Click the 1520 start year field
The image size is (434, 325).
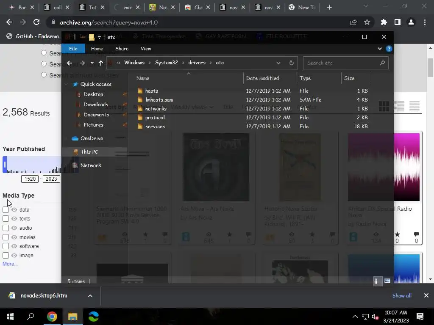pos(30,179)
